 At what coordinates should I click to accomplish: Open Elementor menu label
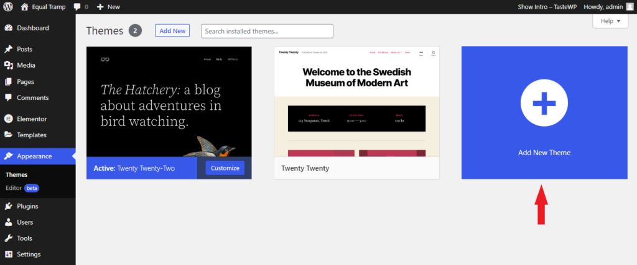pyautogui.click(x=32, y=119)
